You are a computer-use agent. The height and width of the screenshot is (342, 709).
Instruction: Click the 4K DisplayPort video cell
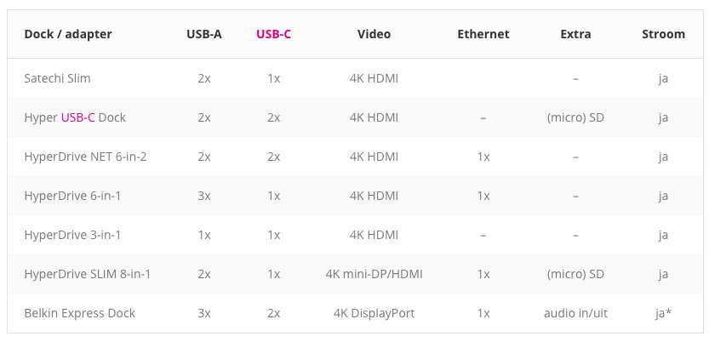(x=374, y=313)
